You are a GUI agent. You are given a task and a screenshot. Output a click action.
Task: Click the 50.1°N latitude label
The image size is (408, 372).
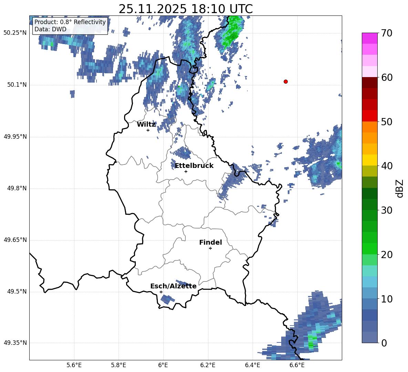tap(17, 85)
